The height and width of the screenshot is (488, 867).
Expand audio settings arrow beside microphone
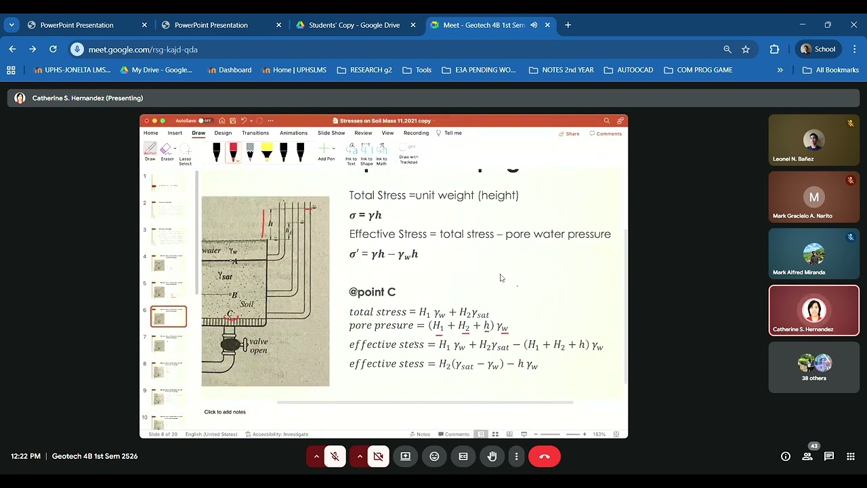(316, 456)
